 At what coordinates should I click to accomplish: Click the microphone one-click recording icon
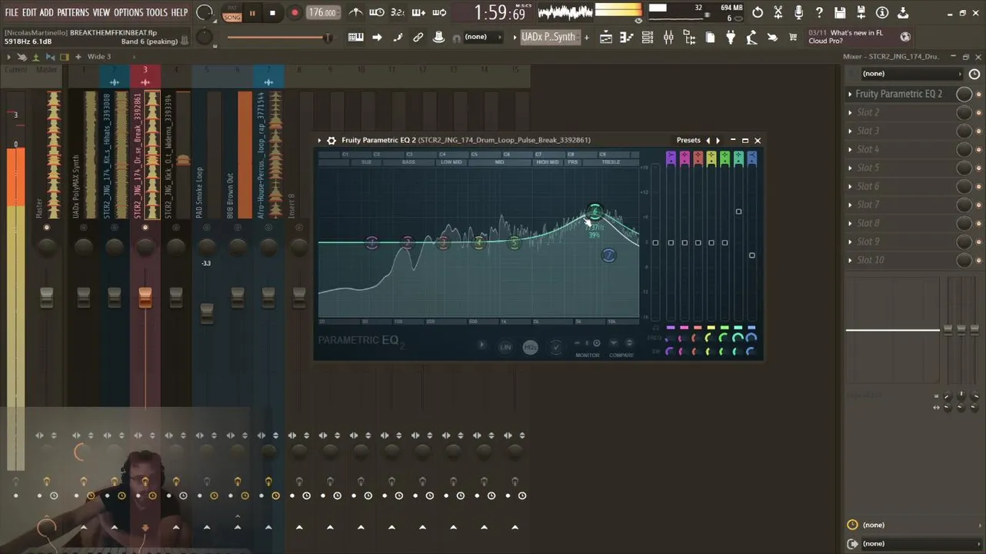(799, 12)
